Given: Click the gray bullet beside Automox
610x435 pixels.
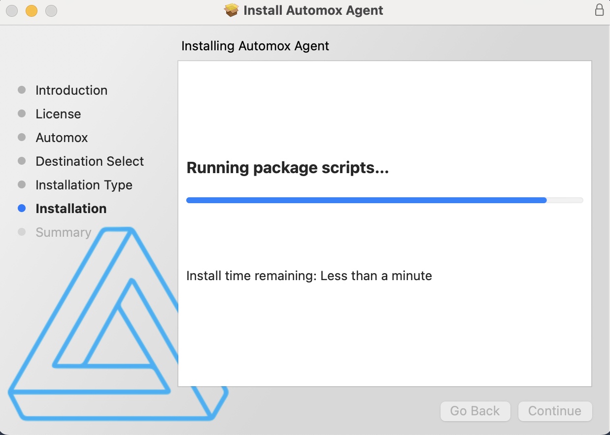Looking at the screenshot, I should click(x=22, y=138).
